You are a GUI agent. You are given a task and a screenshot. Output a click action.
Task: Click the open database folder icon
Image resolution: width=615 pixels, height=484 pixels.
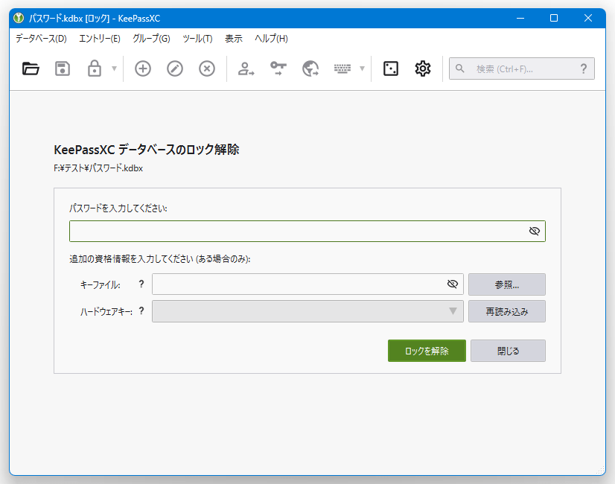pyautogui.click(x=31, y=69)
